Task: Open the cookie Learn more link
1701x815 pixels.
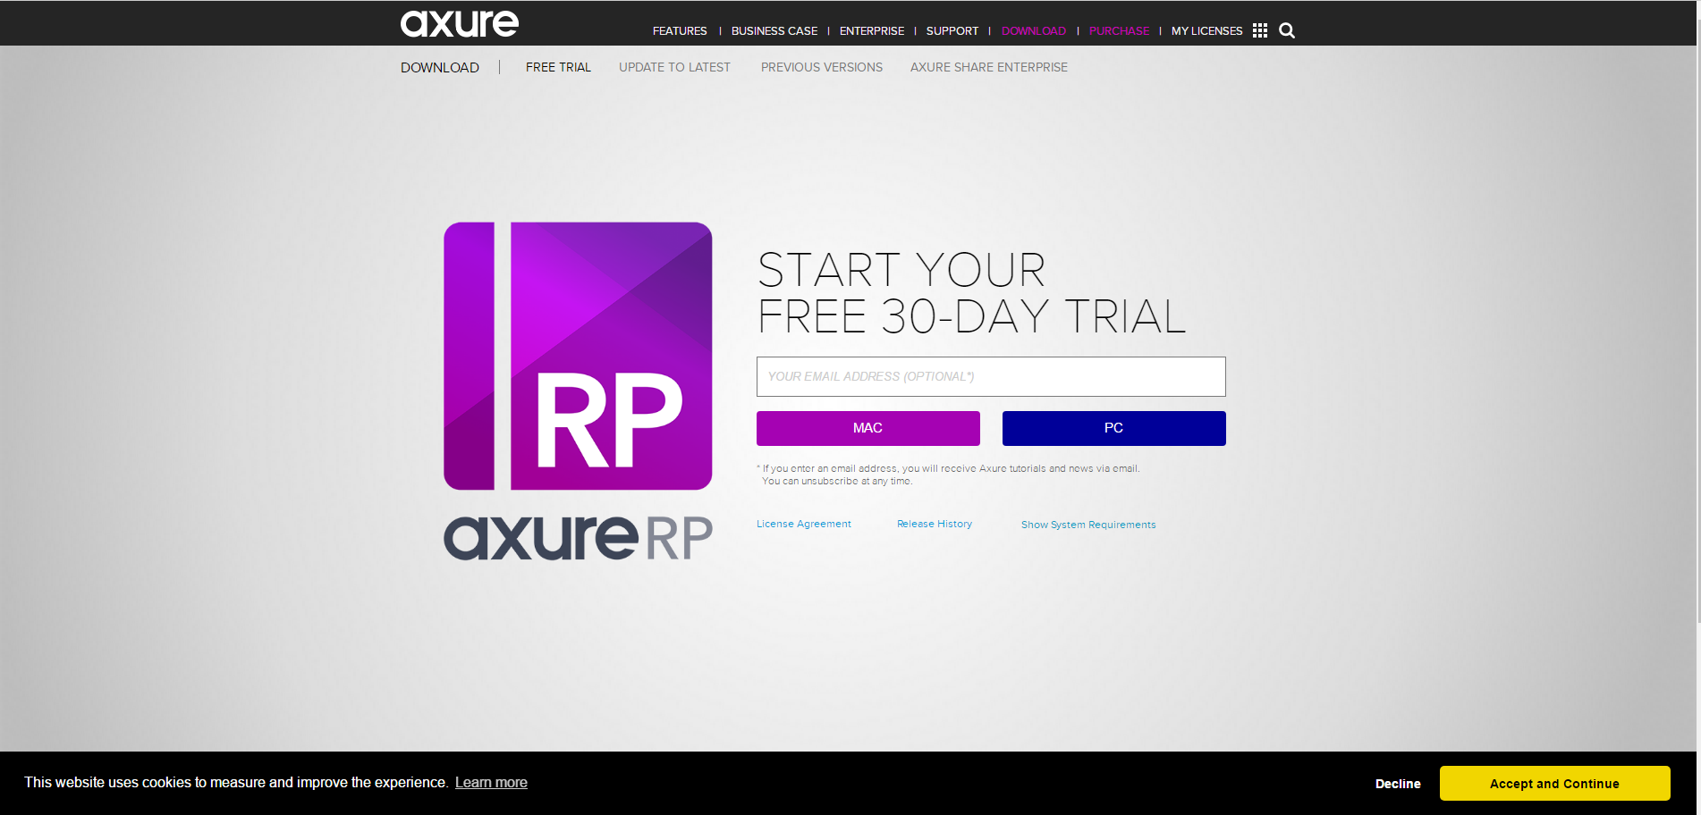Action: pyautogui.click(x=491, y=783)
